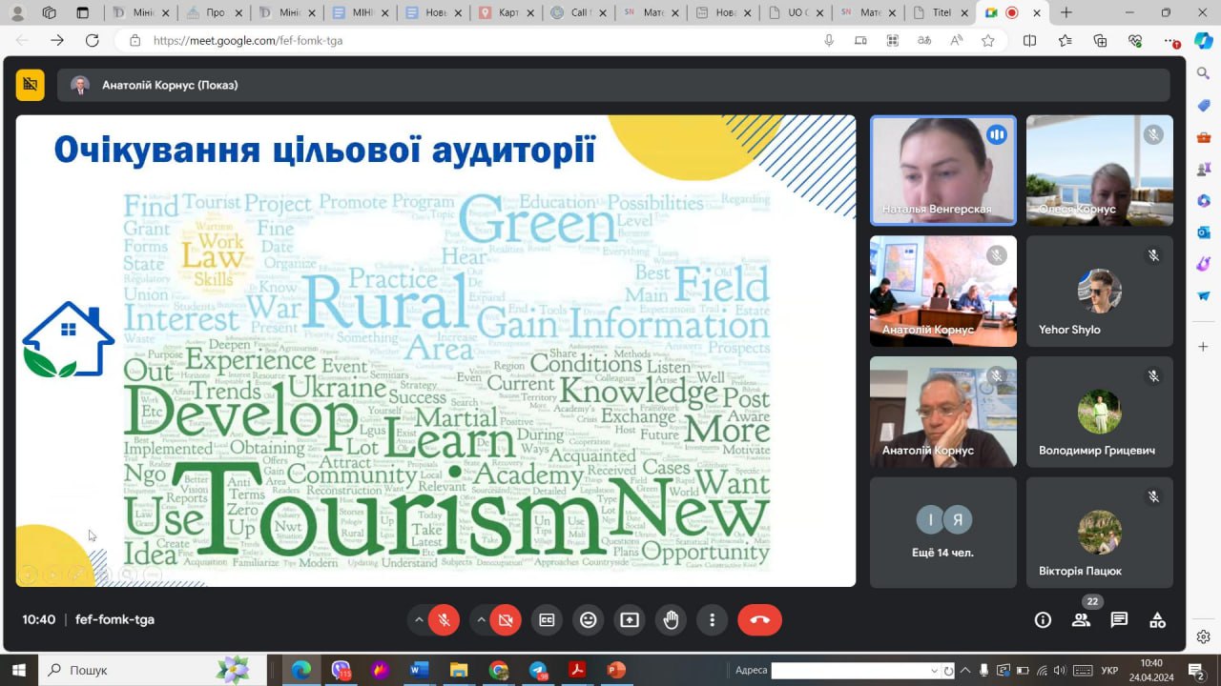Select Володимир Грицевич participant tile
The width and height of the screenshot is (1221, 686).
[1100, 412]
